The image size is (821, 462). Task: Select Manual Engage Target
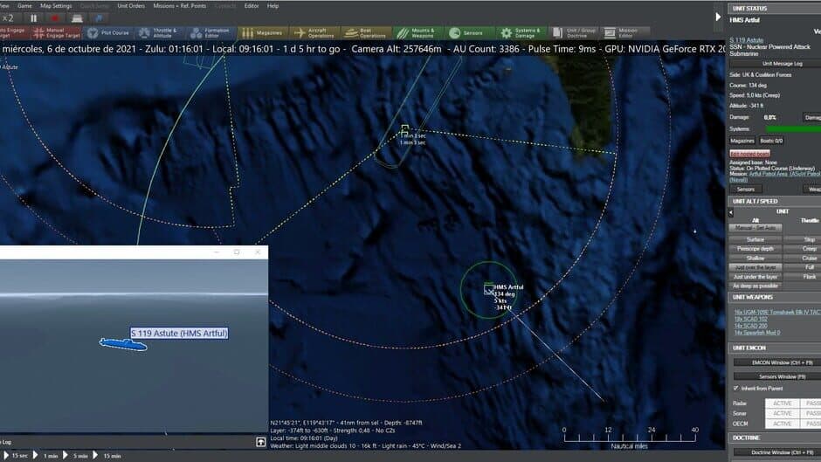(x=56, y=33)
